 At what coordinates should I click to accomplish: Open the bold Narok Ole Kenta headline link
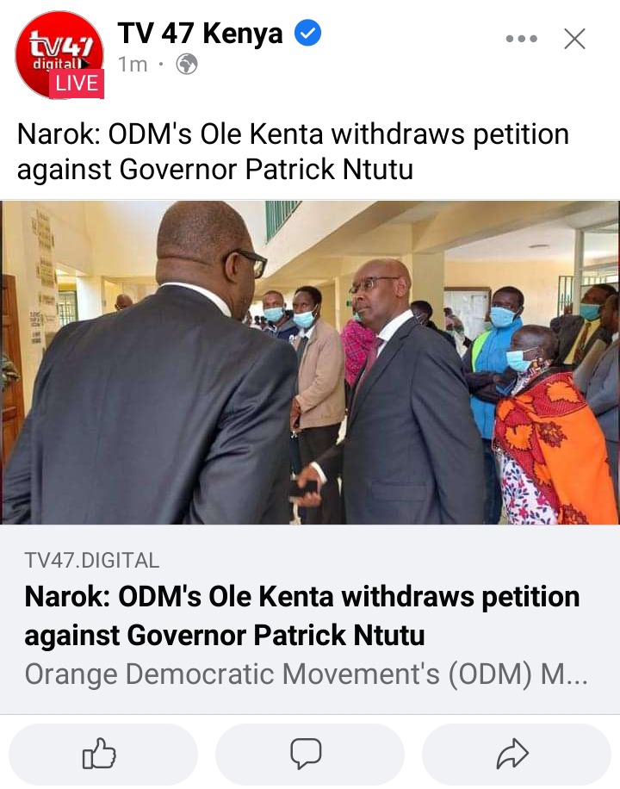302,615
